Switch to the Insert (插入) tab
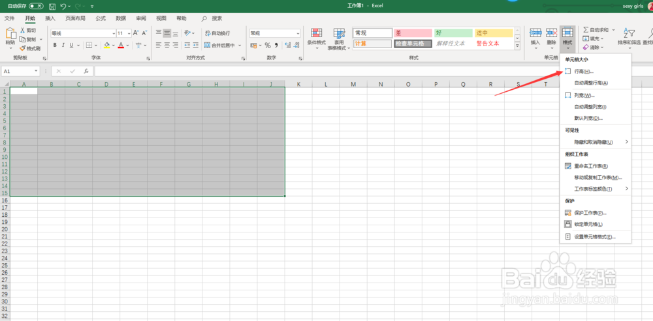653x321 pixels. [x=50, y=18]
